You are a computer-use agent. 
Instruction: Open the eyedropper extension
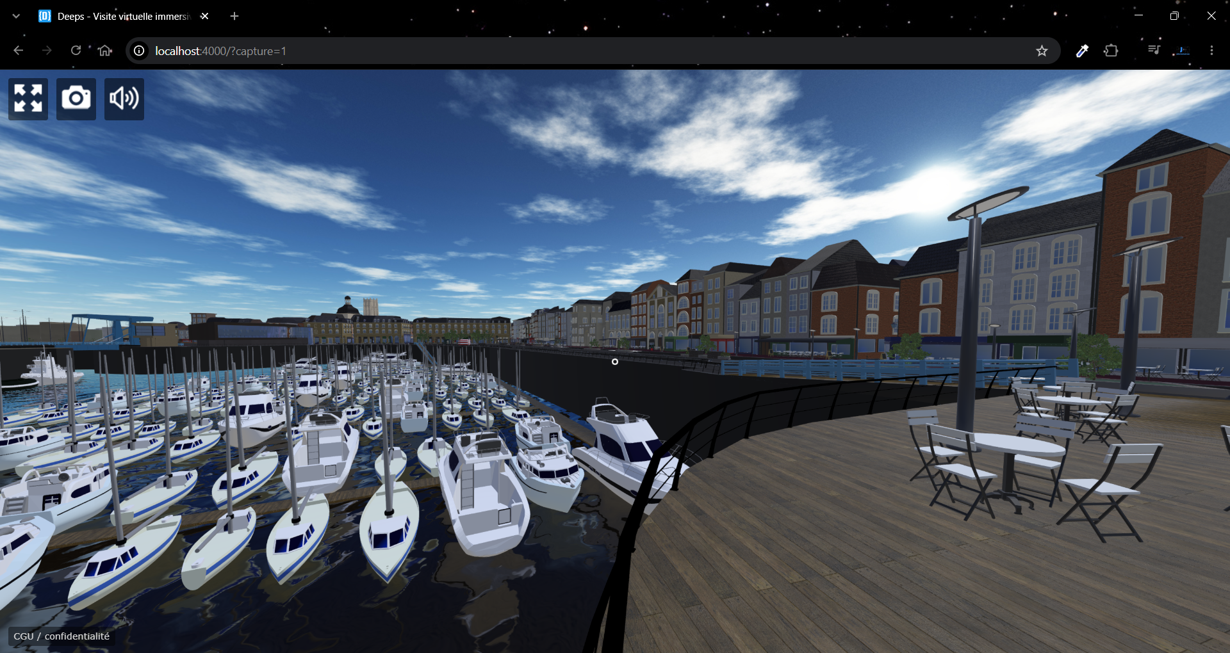click(1082, 51)
